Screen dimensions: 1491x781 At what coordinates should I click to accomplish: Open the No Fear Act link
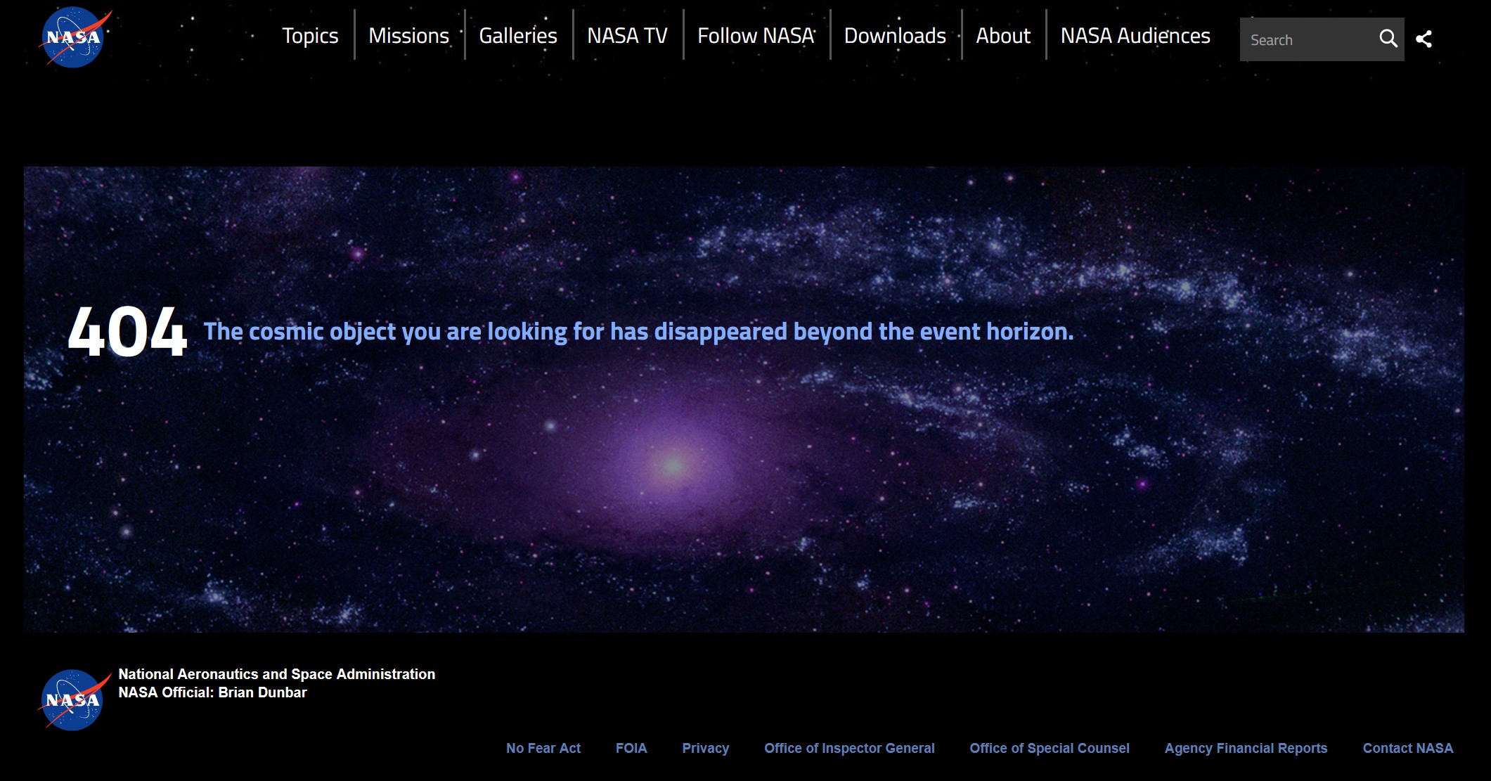click(543, 748)
